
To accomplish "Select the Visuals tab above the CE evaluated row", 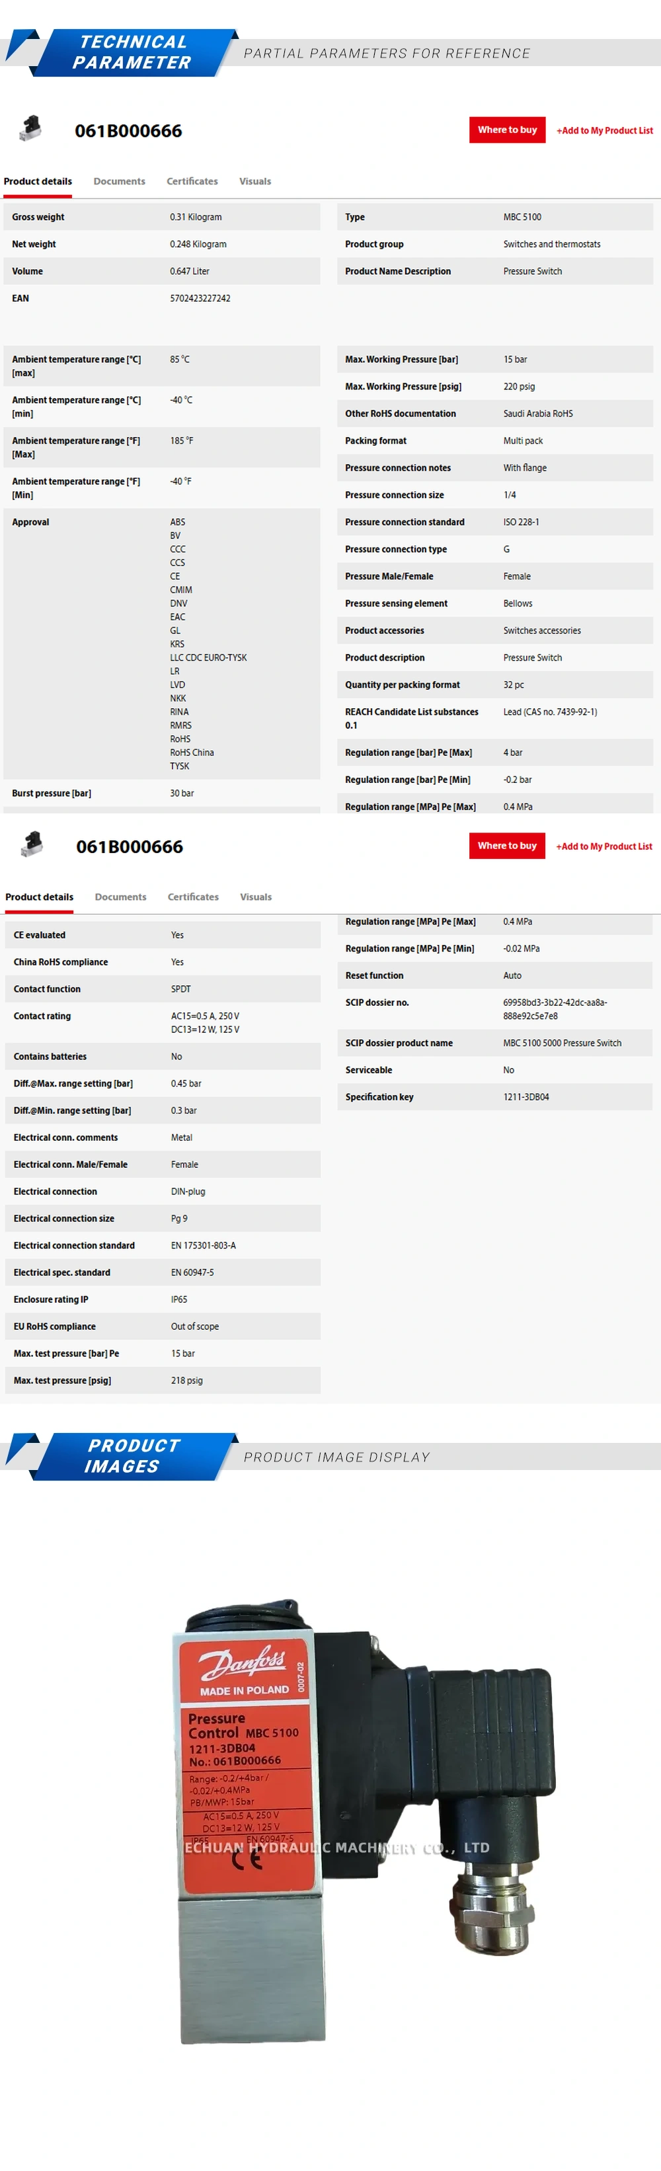I will coord(255,897).
